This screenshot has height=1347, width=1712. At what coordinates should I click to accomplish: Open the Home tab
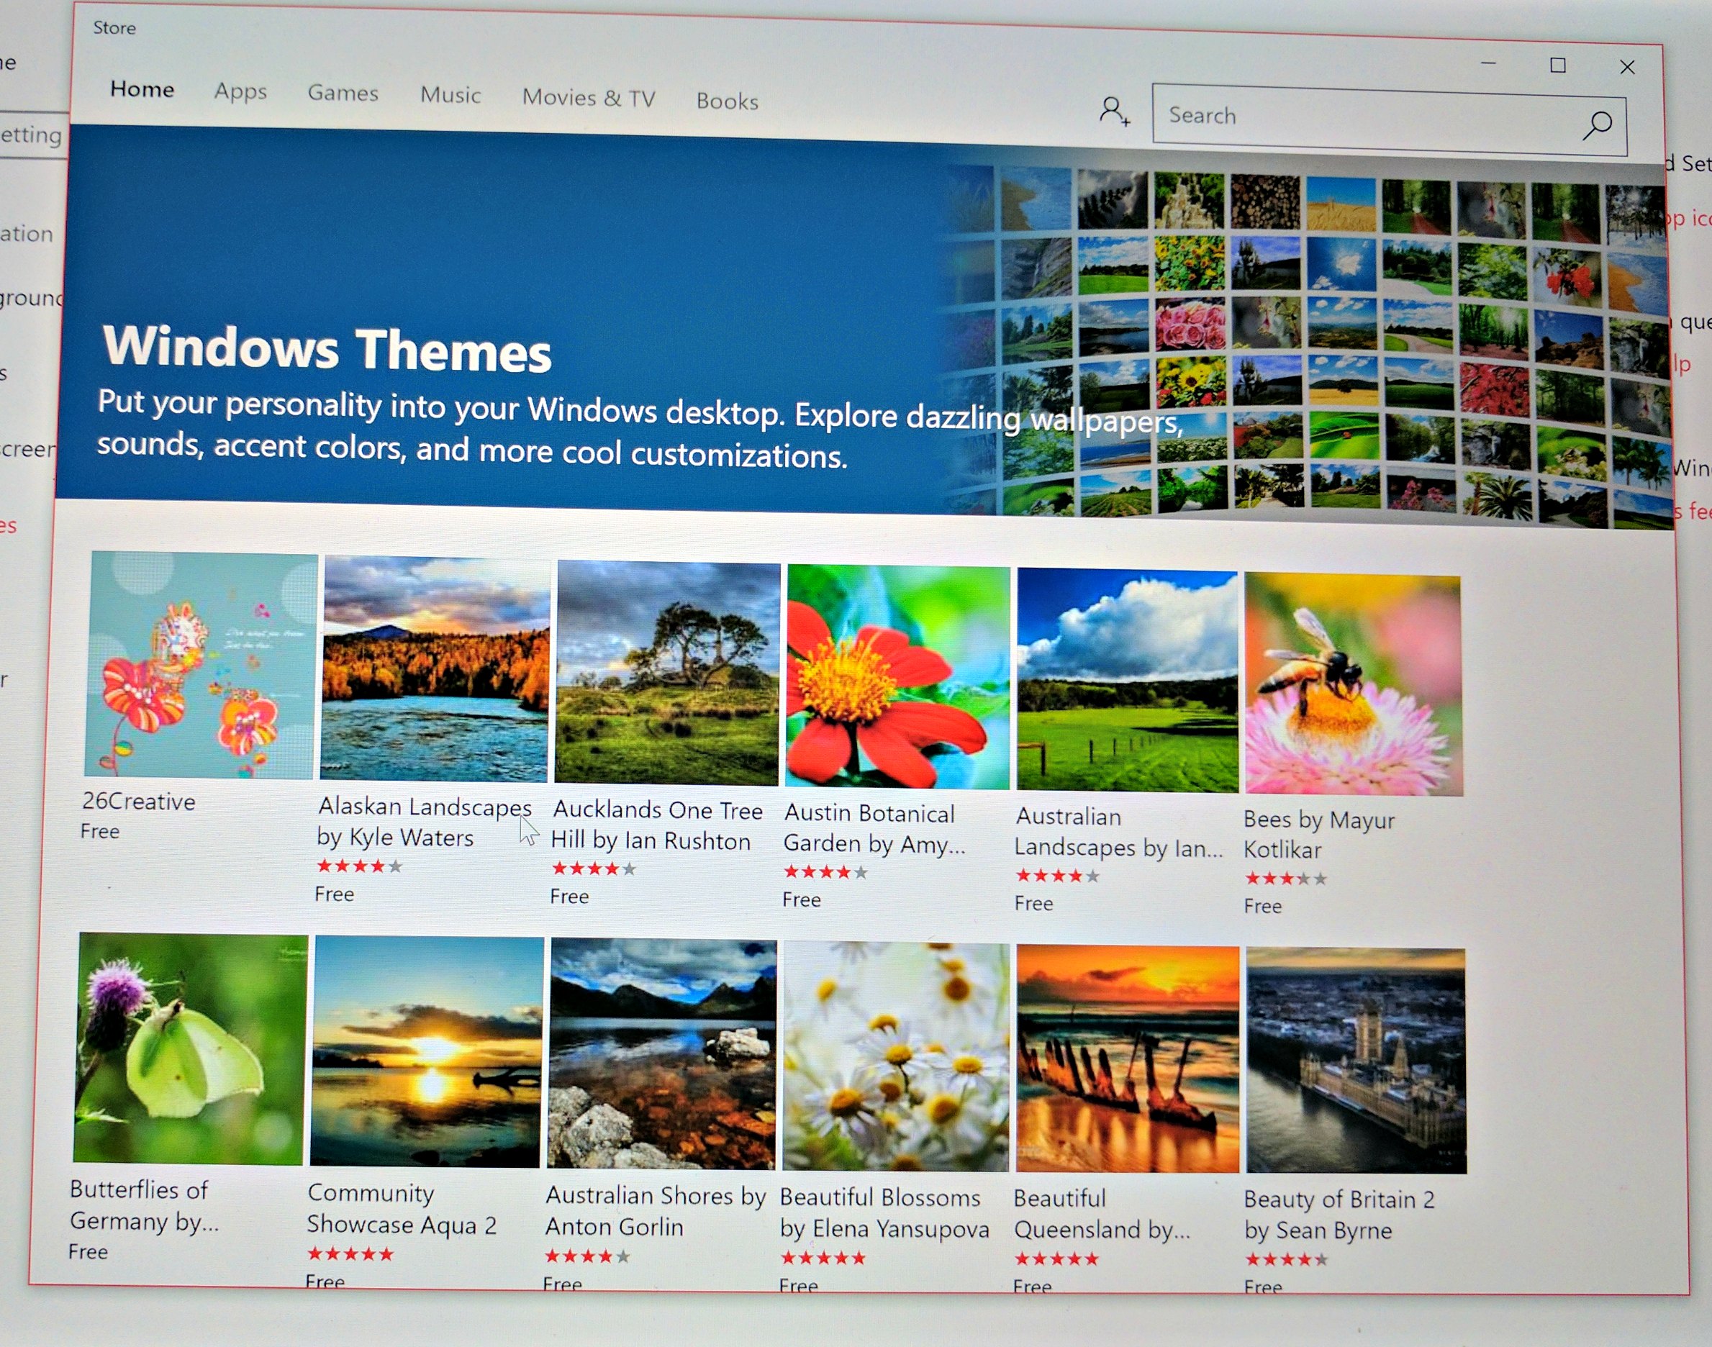[x=142, y=89]
